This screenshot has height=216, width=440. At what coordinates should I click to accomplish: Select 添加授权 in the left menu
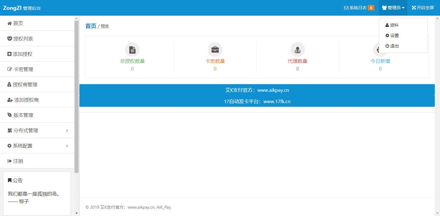click(24, 54)
